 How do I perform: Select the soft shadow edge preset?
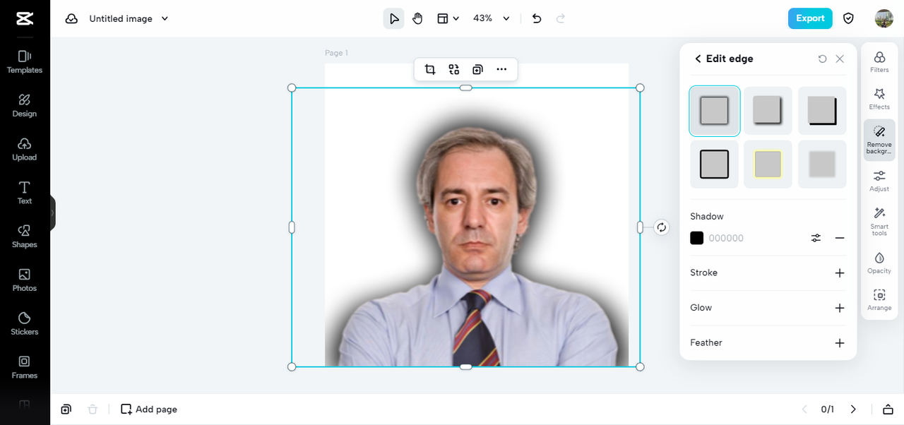pos(715,111)
